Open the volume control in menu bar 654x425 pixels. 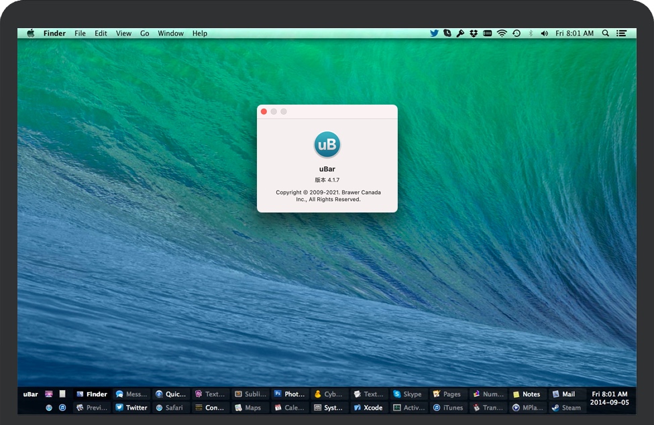pos(544,34)
